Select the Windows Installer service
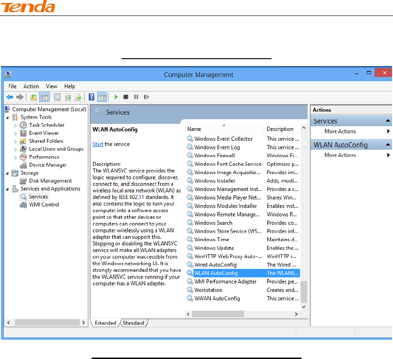Viewport: 393px width, 359px height. click(215, 181)
